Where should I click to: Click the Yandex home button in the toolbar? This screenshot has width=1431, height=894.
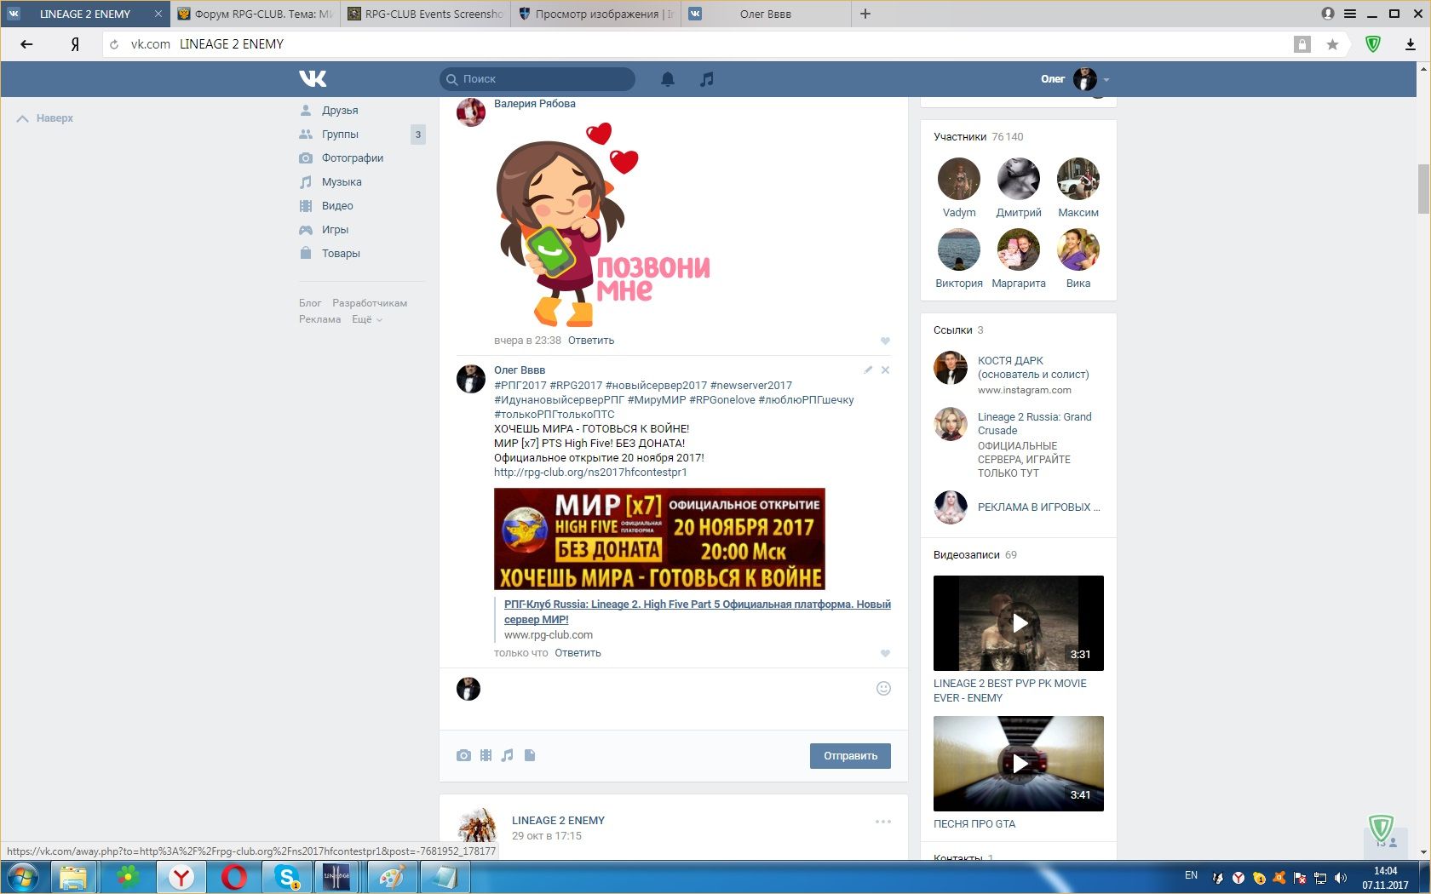pos(75,44)
